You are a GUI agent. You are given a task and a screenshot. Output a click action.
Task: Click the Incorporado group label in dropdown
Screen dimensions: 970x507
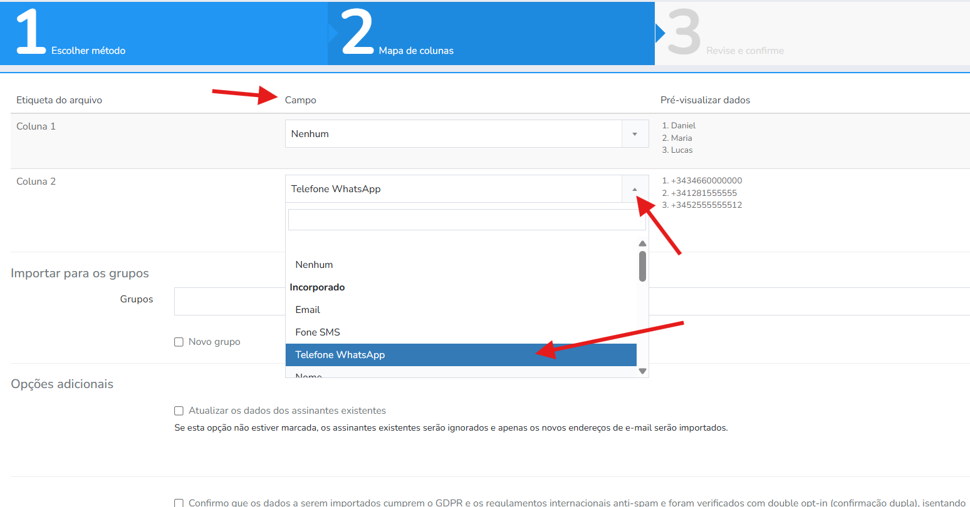[x=317, y=287]
